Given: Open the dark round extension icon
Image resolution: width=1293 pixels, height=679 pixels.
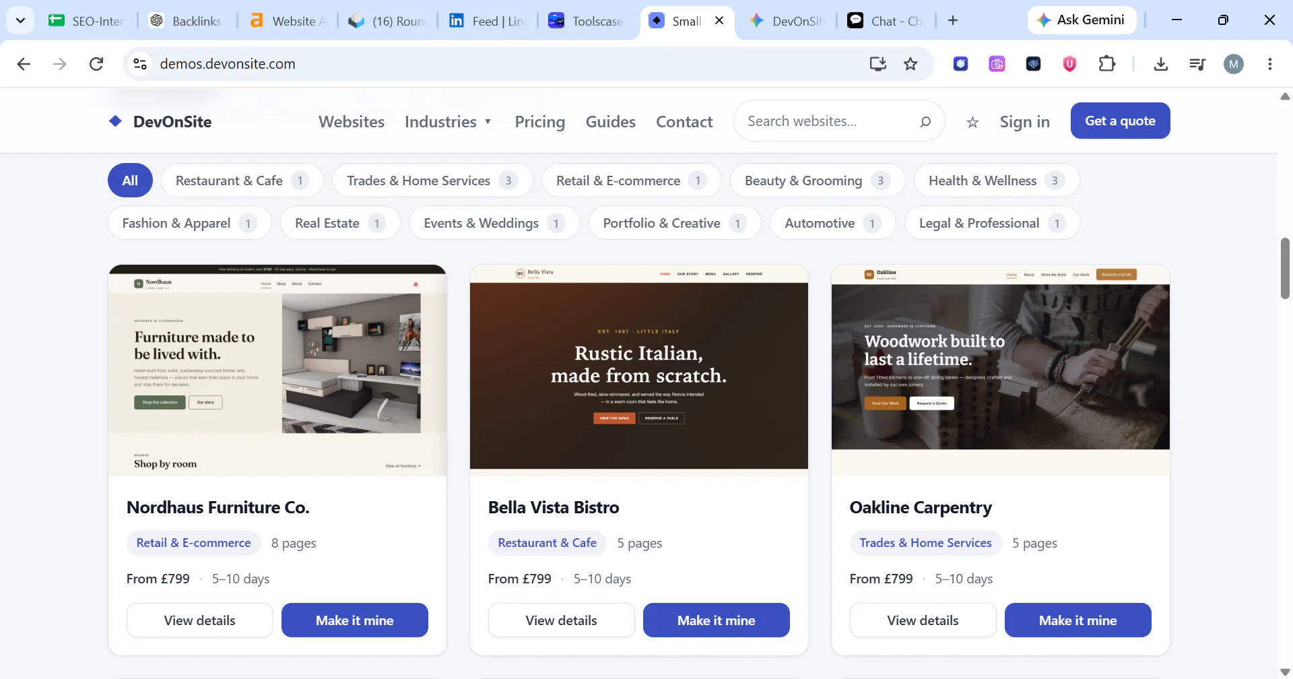Looking at the screenshot, I should coord(1033,64).
